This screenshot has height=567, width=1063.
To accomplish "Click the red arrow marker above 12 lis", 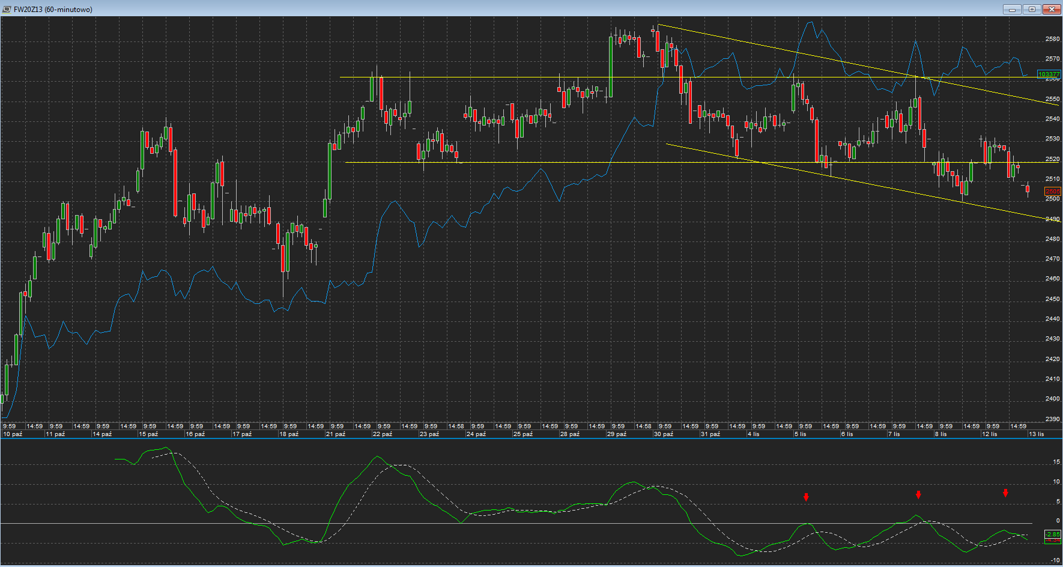I will (1005, 493).
